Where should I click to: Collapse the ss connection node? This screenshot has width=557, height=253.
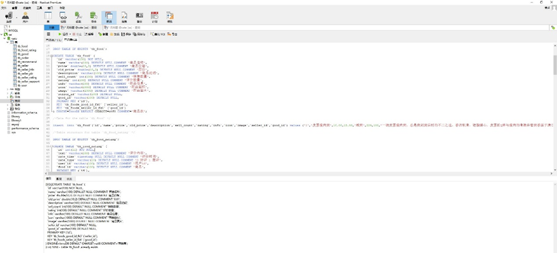click(x=2, y=35)
